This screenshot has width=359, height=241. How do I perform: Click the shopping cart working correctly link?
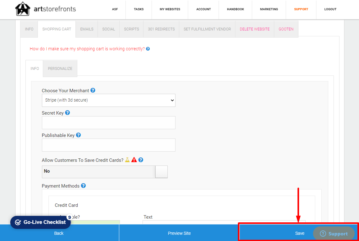coord(87,49)
